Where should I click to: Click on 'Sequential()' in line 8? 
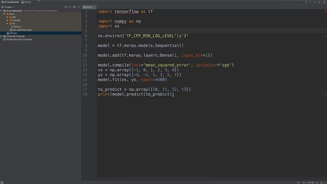pos(169,45)
